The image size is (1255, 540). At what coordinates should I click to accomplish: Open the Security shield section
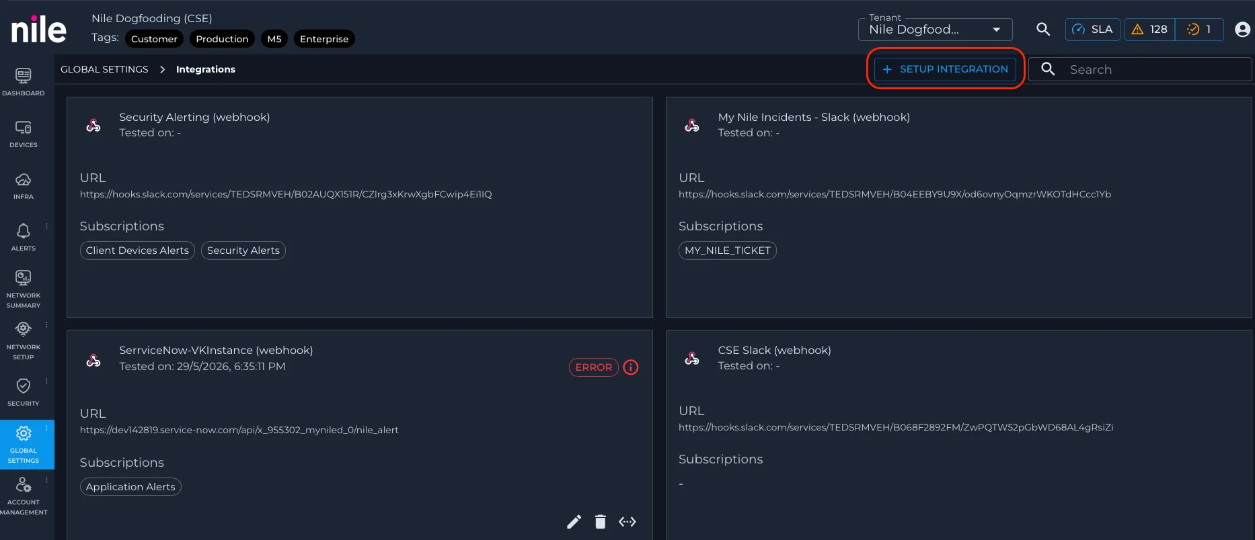tap(24, 392)
